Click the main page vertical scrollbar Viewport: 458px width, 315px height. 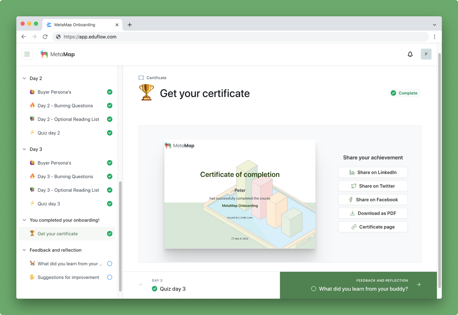click(x=439, y=171)
